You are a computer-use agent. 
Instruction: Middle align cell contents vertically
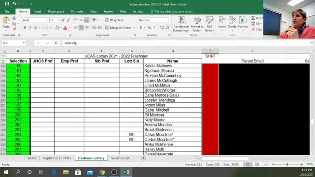(x=81, y=20)
